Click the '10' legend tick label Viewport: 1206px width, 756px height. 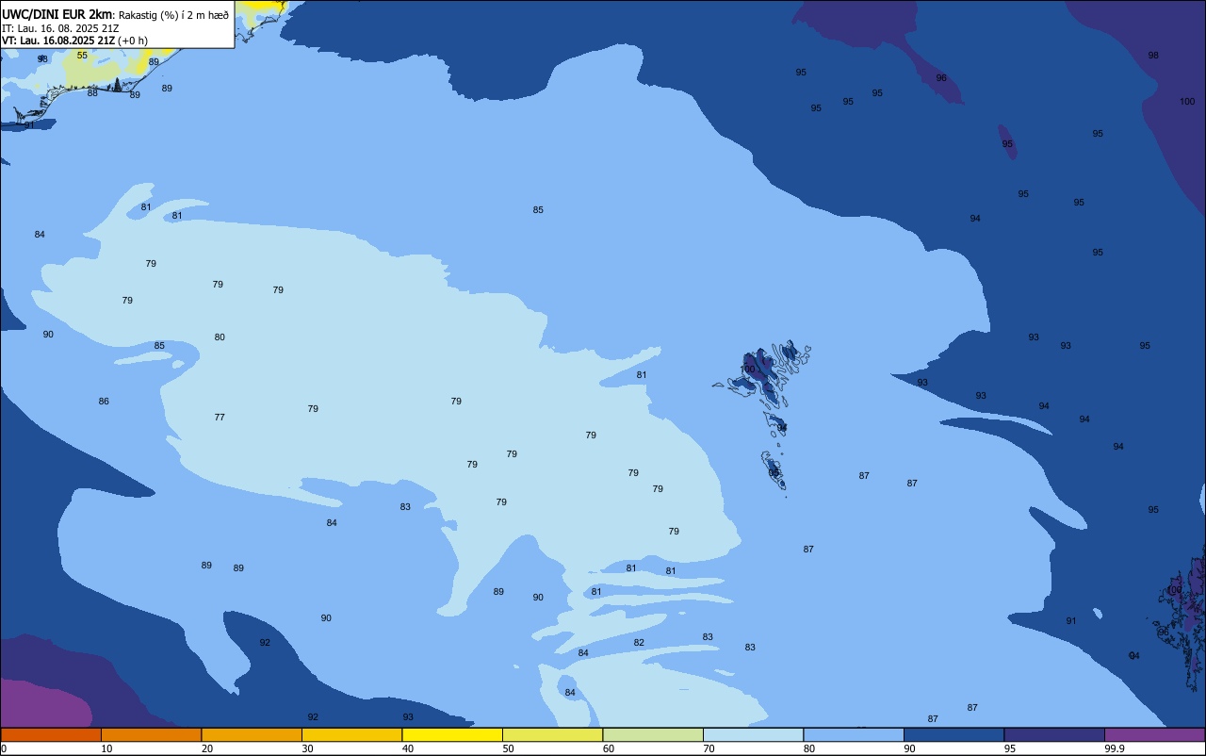106,748
